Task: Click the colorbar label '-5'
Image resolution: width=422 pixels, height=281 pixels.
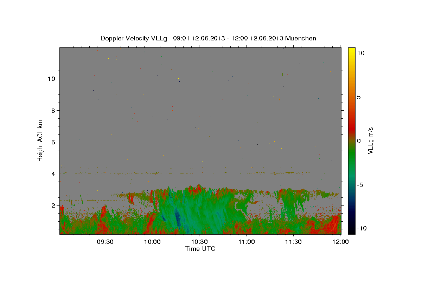Action: [360, 185]
